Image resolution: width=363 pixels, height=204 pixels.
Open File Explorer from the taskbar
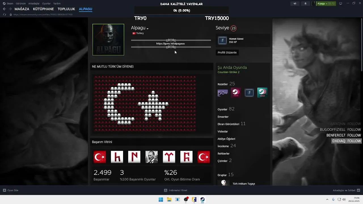169,199
